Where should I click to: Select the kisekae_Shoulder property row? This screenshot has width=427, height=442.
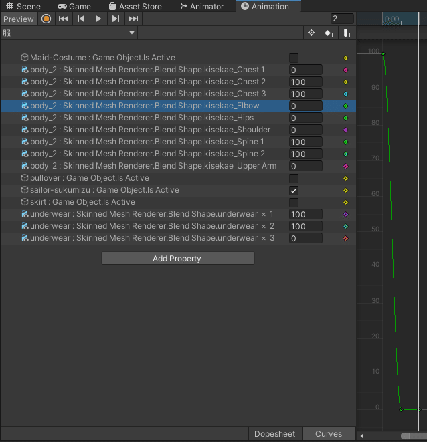[178, 130]
